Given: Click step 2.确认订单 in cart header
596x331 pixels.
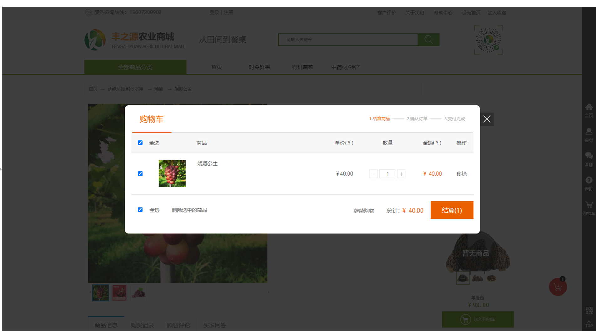Looking at the screenshot, I should [x=417, y=119].
